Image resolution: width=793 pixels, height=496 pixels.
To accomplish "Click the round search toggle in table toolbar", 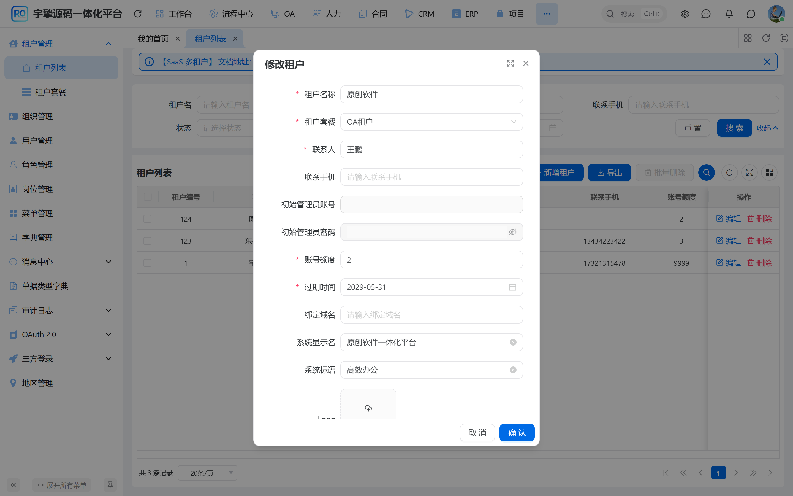I will (706, 172).
